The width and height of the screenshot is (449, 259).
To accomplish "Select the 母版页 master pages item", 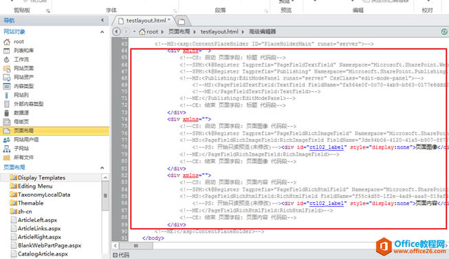I will pyautogui.click(x=21, y=121).
